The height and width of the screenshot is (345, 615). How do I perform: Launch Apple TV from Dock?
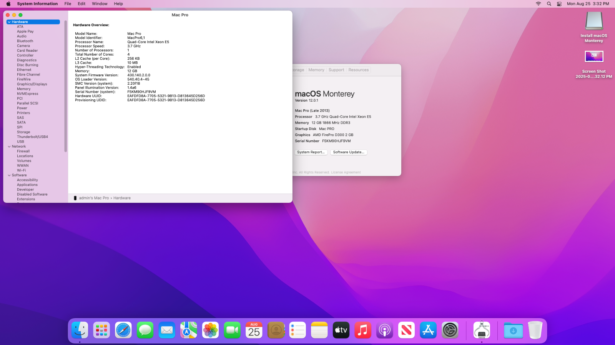click(x=341, y=330)
